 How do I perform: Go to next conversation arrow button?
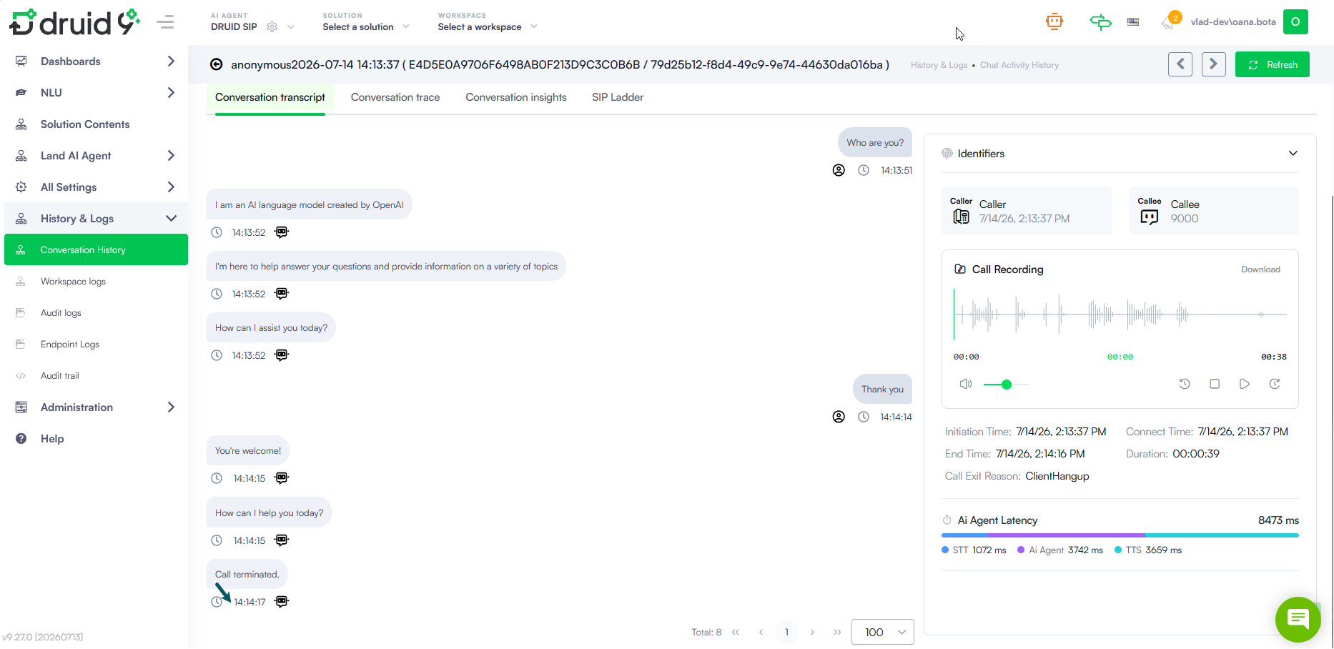tap(1214, 64)
